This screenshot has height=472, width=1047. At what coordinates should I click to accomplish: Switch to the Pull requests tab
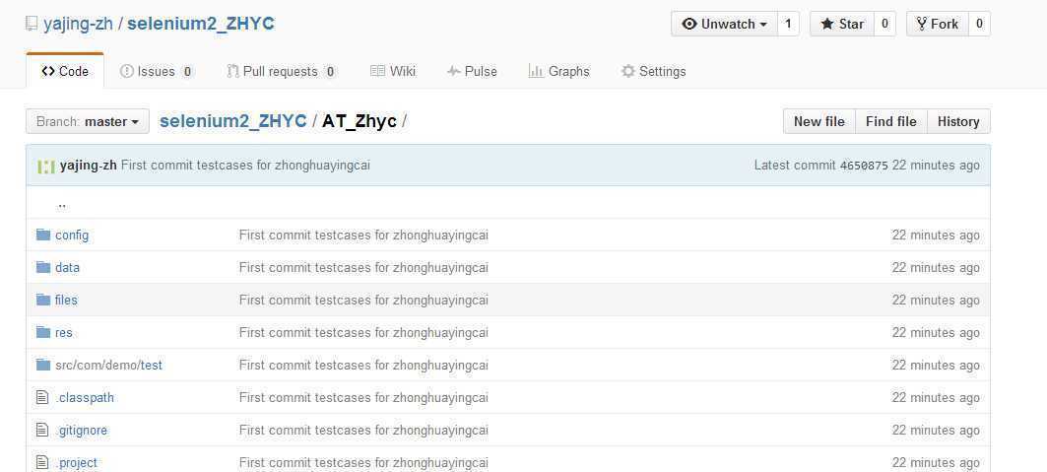(281, 71)
